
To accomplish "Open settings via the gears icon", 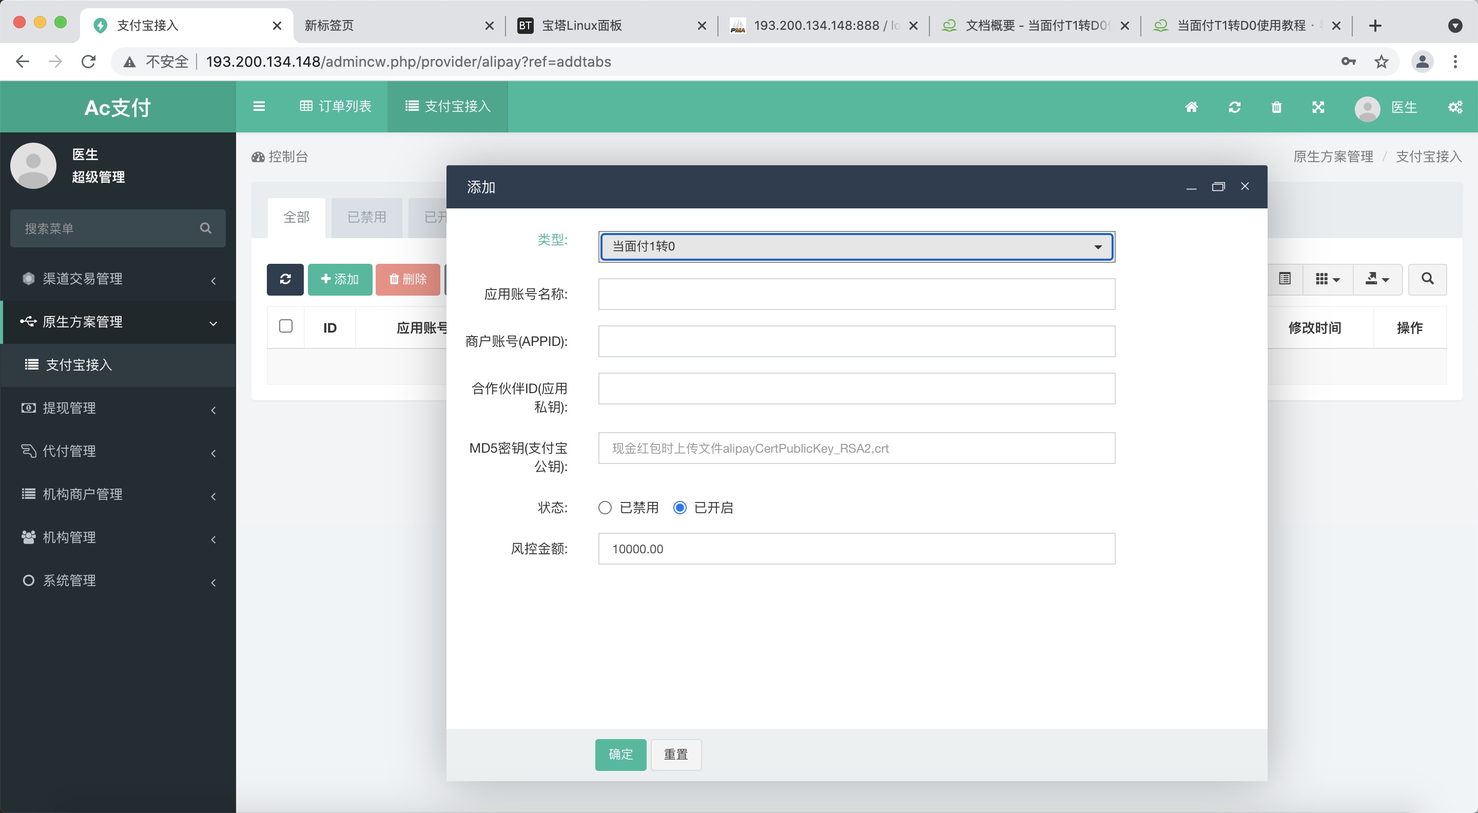I will pyautogui.click(x=1454, y=107).
